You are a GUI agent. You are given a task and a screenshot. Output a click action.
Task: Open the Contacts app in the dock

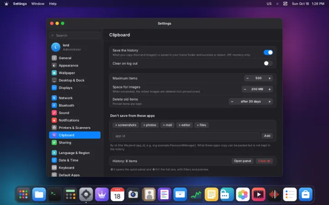(149, 195)
